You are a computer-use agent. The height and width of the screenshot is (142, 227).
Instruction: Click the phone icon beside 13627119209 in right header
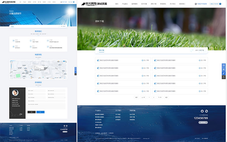196,4
